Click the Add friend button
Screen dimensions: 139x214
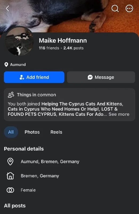click(x=34, y=77)
